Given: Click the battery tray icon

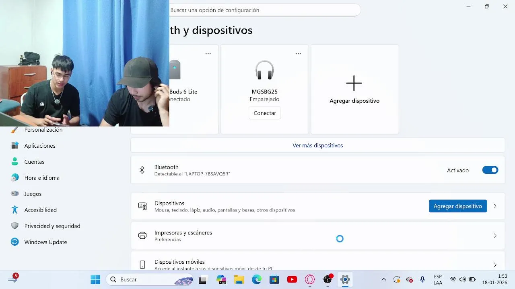Looking at the screenshot, I should click(472, 279).
